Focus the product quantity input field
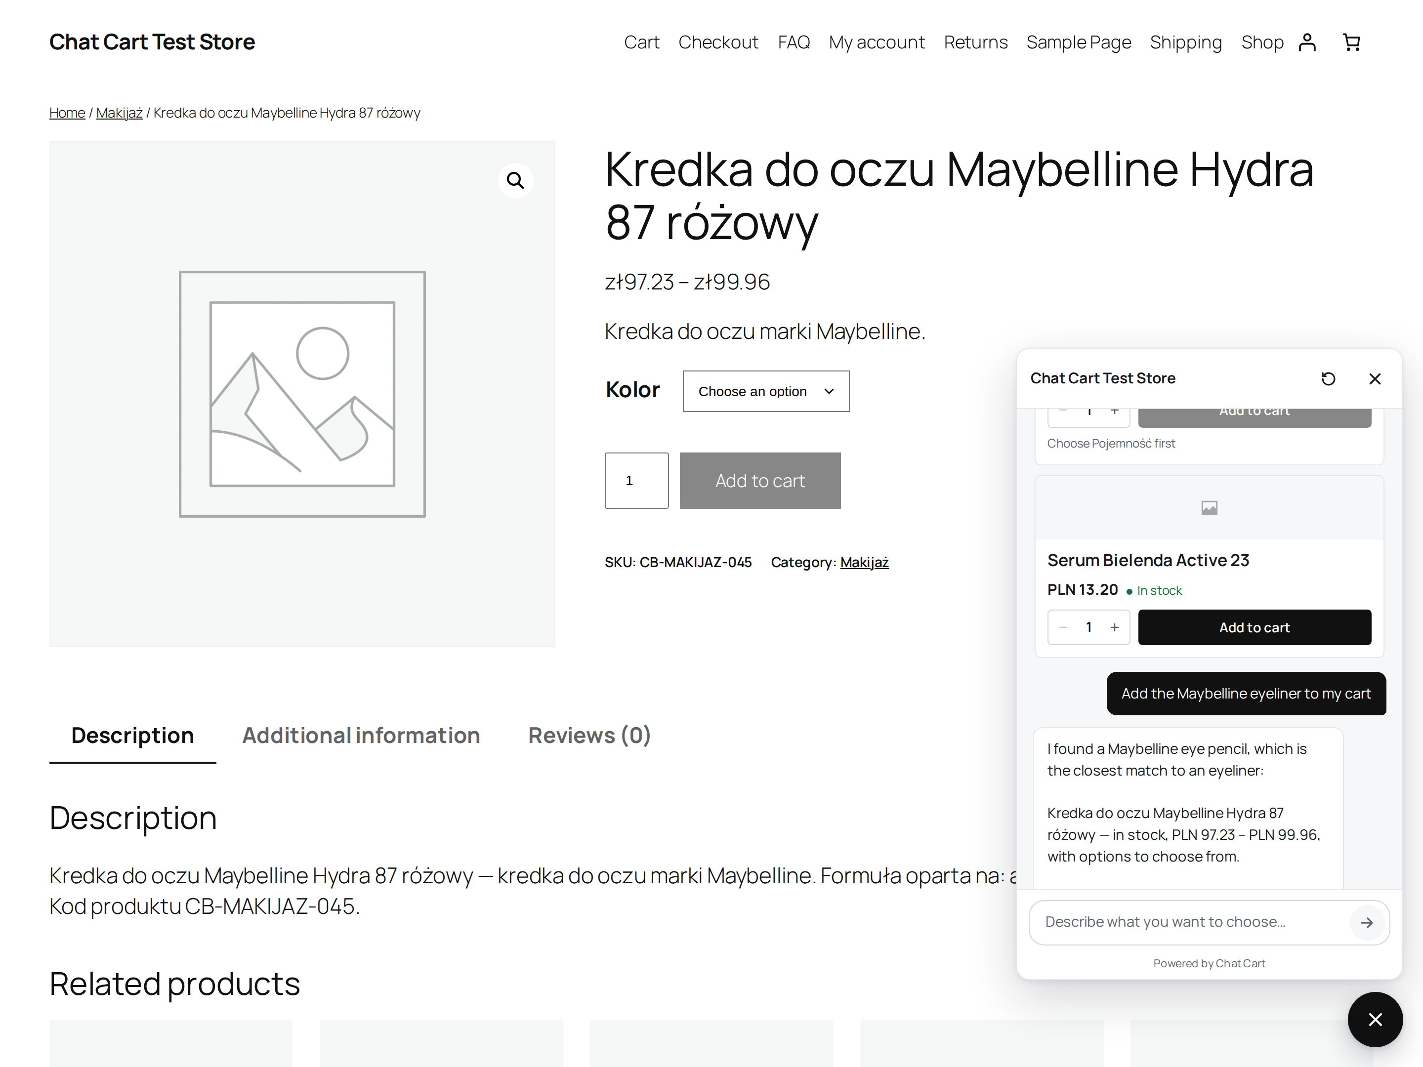Screen dimensions: 1423x1067 [x=636, y=481]
